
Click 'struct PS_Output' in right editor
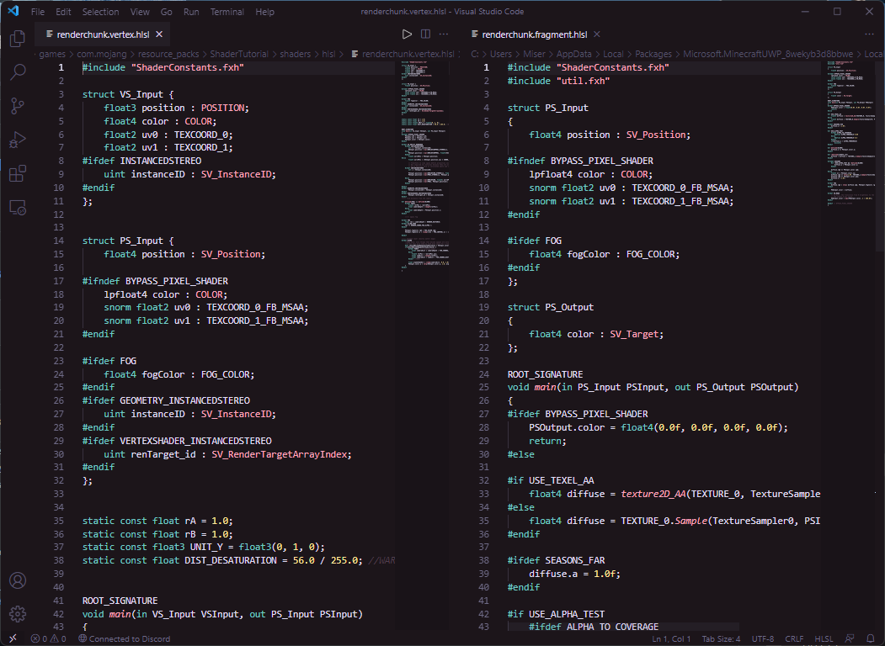(x=551, y=307)
